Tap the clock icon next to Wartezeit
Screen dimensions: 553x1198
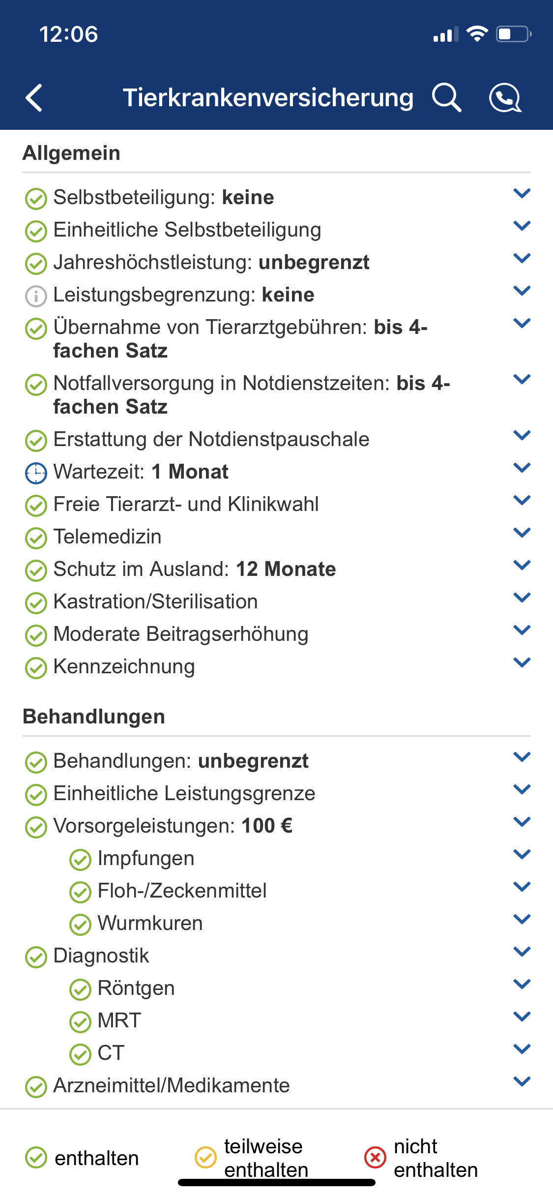pyautogui.click(x=36, y=473)
